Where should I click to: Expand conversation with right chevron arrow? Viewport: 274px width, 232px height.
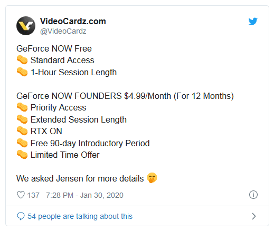[x=253, y=216]
